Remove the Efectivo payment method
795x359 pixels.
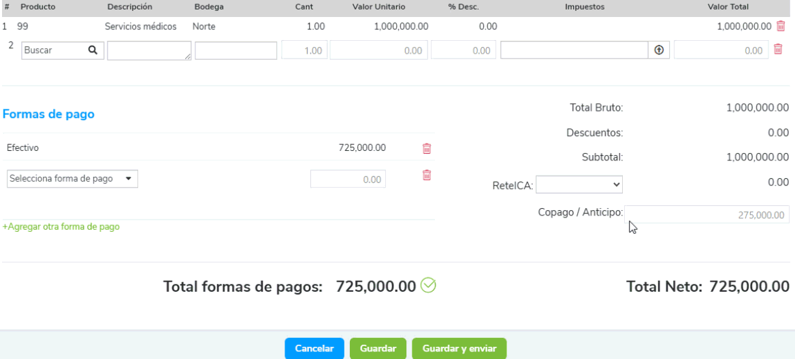427,148
